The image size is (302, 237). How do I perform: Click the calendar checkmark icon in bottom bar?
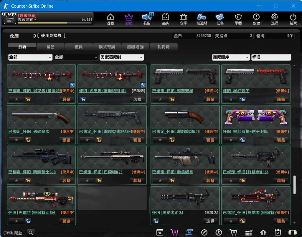coord(278,233)
